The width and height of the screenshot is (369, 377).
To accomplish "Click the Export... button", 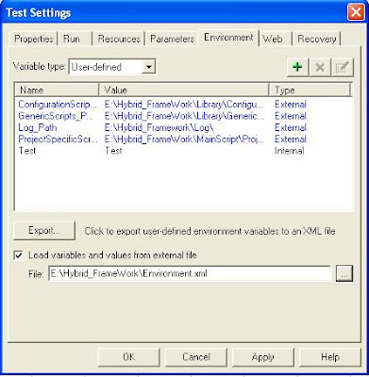I will click(x=44, y=231).
